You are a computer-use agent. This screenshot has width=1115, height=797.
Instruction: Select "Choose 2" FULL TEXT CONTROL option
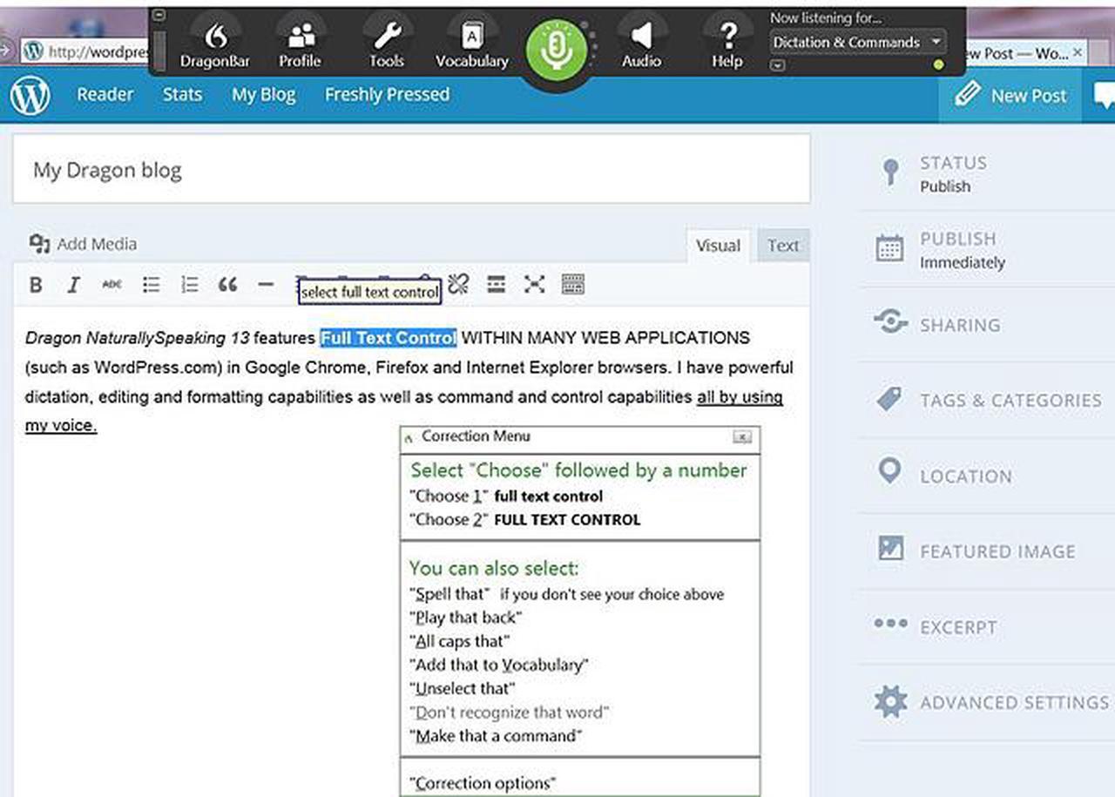point(524,520)
